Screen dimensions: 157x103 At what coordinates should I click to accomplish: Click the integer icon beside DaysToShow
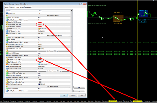[x=7, y=13]
